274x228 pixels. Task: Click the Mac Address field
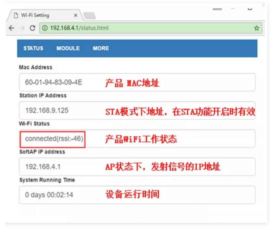coord(137,82)
